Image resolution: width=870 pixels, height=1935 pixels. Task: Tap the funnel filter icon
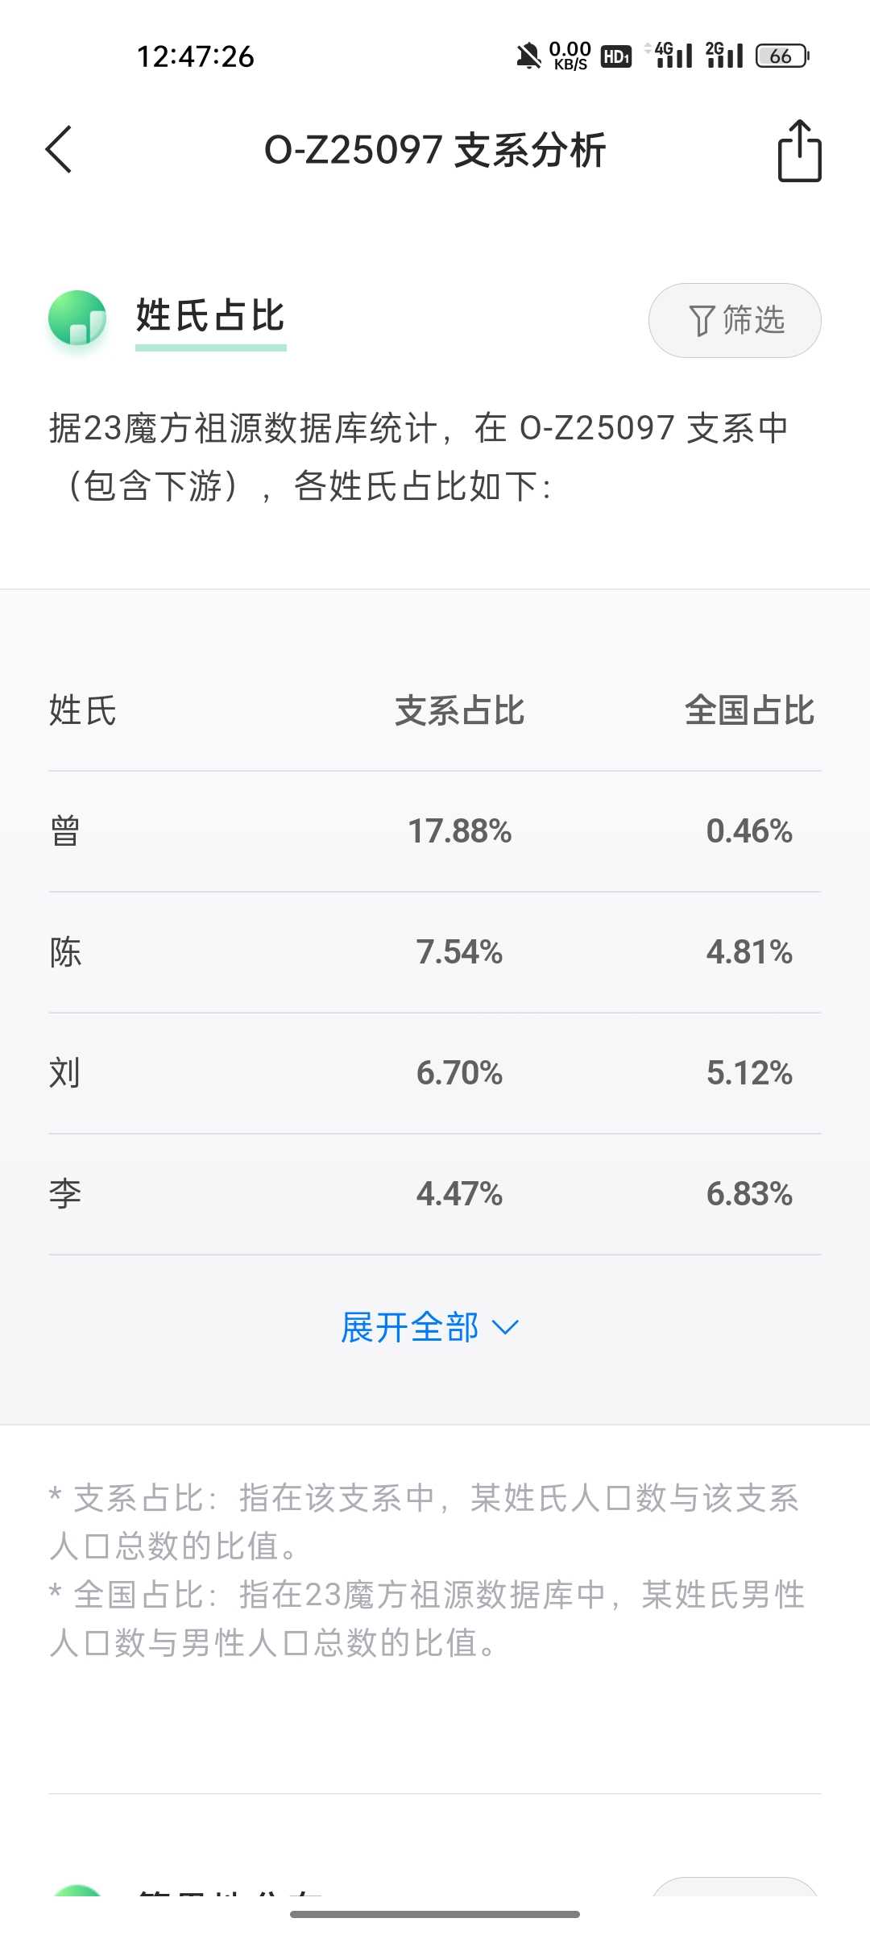702,321
